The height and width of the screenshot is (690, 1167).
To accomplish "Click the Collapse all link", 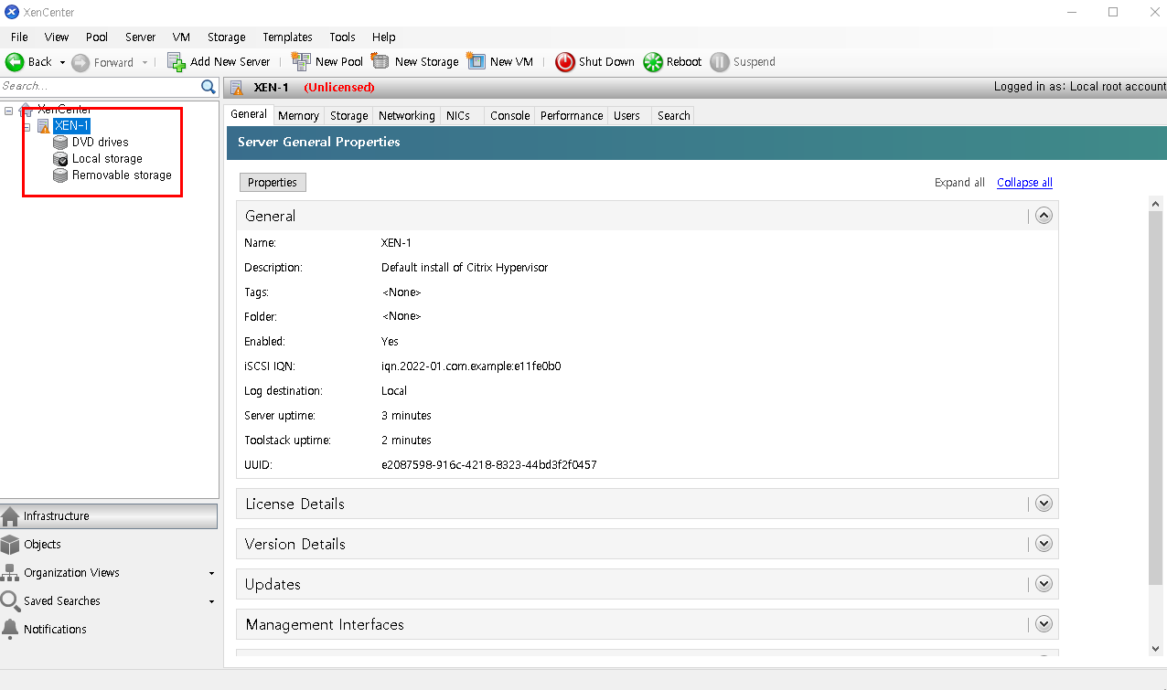I will coord(1024,183).
